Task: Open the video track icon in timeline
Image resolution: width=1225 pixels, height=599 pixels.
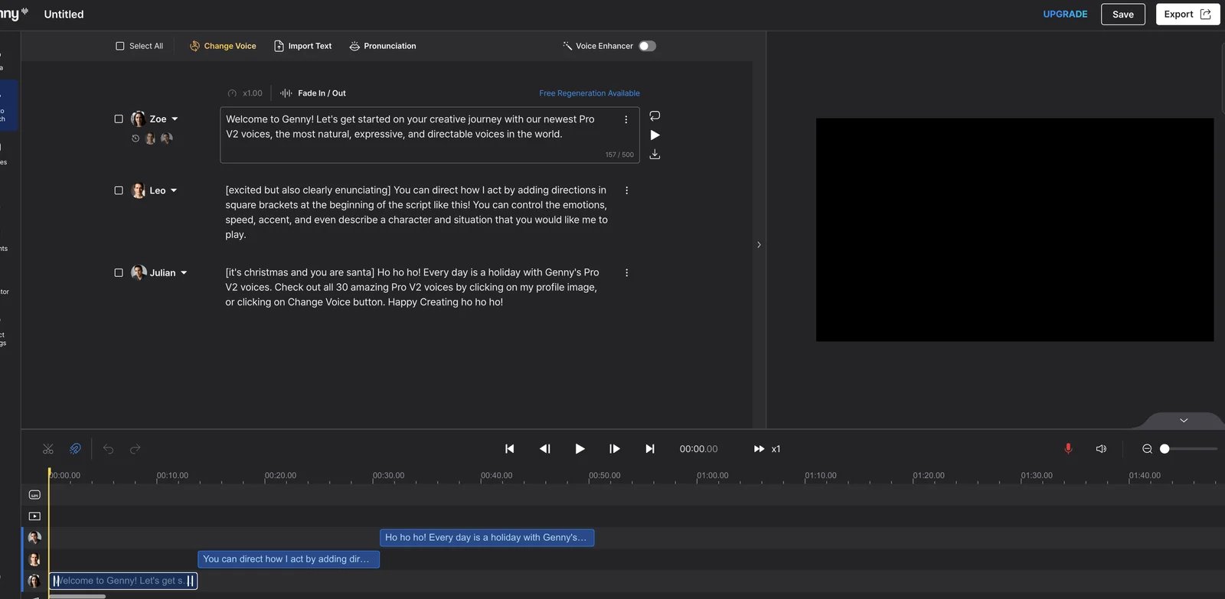Action: tap(34, 516)
